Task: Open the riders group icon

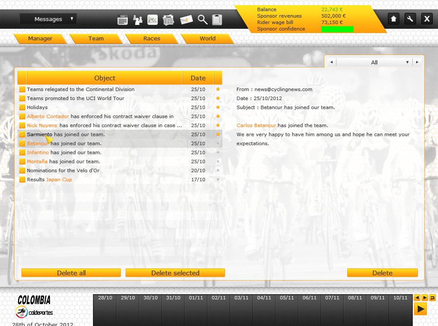Action: pos(138,20)
